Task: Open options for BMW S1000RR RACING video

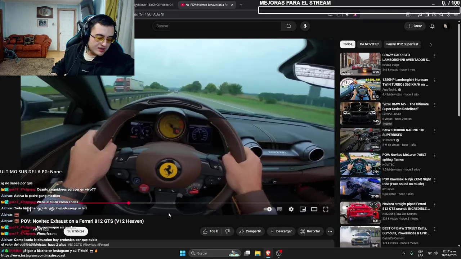Action: click(x=435, y=131)
